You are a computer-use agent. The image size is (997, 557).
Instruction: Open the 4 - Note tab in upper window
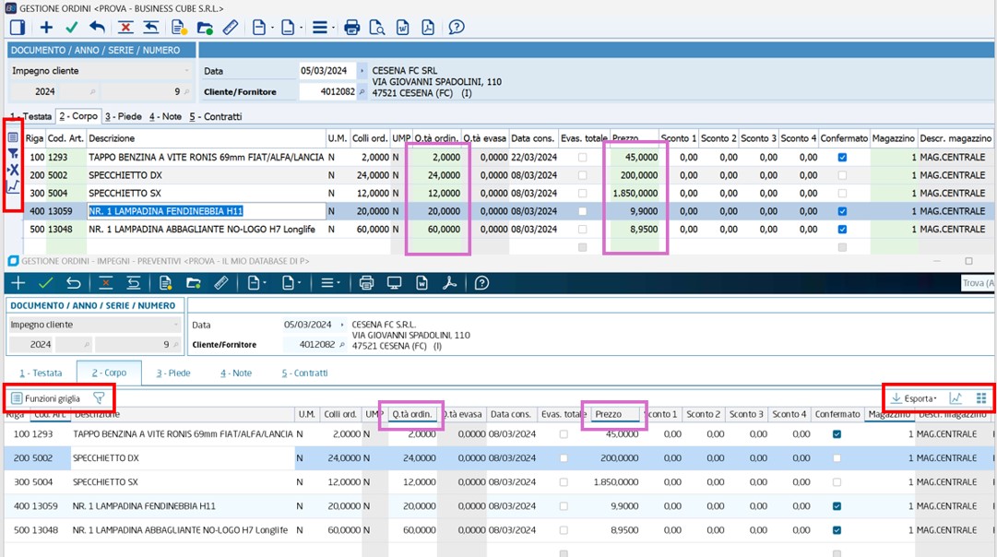coord(165,117)
